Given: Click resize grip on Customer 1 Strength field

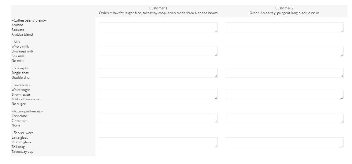Looking at the screenshot, I should 216,76.
